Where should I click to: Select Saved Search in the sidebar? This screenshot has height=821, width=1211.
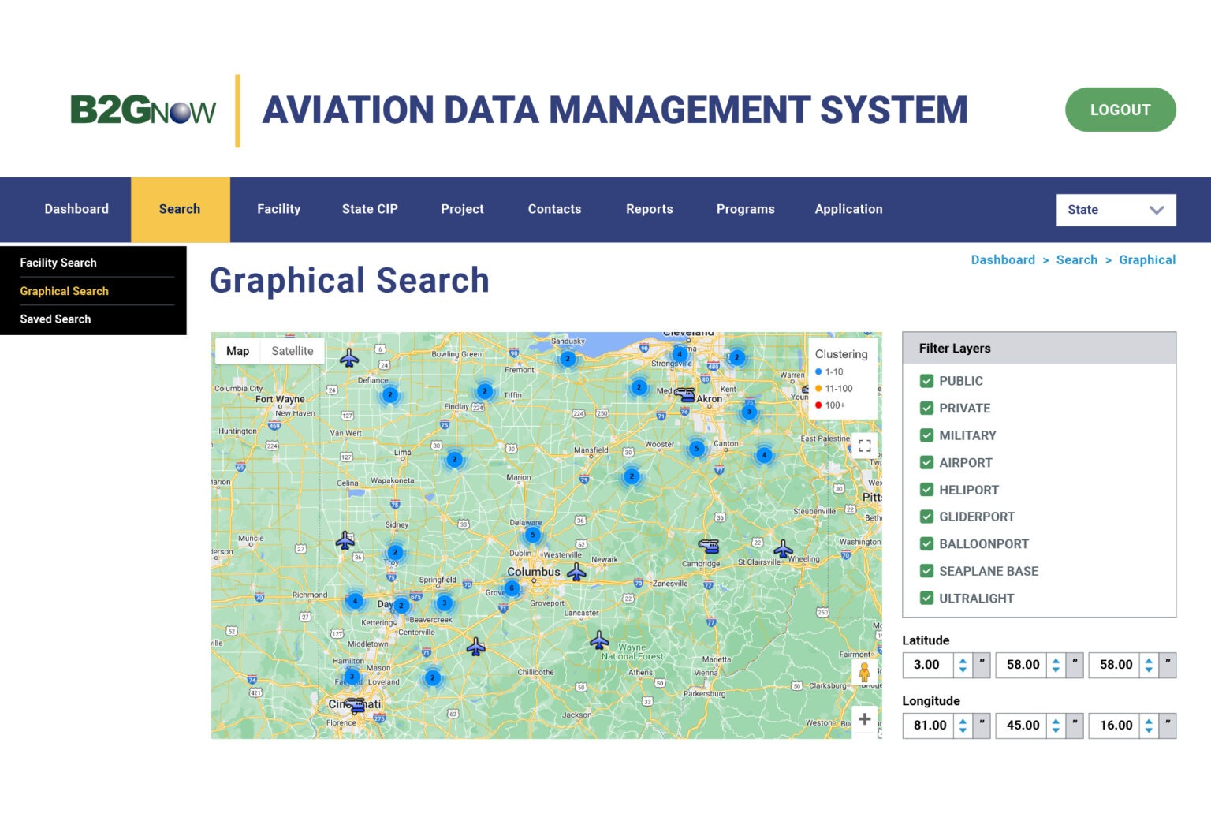55,319
